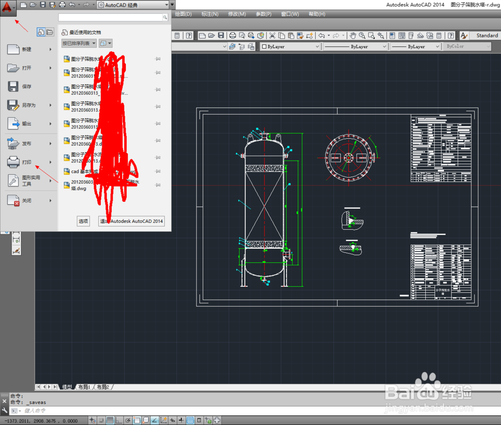Click the 退出 Autodesk AutoCAD 2014 button
The width and height of the screenshot is (501, 425).
point(131,221)
